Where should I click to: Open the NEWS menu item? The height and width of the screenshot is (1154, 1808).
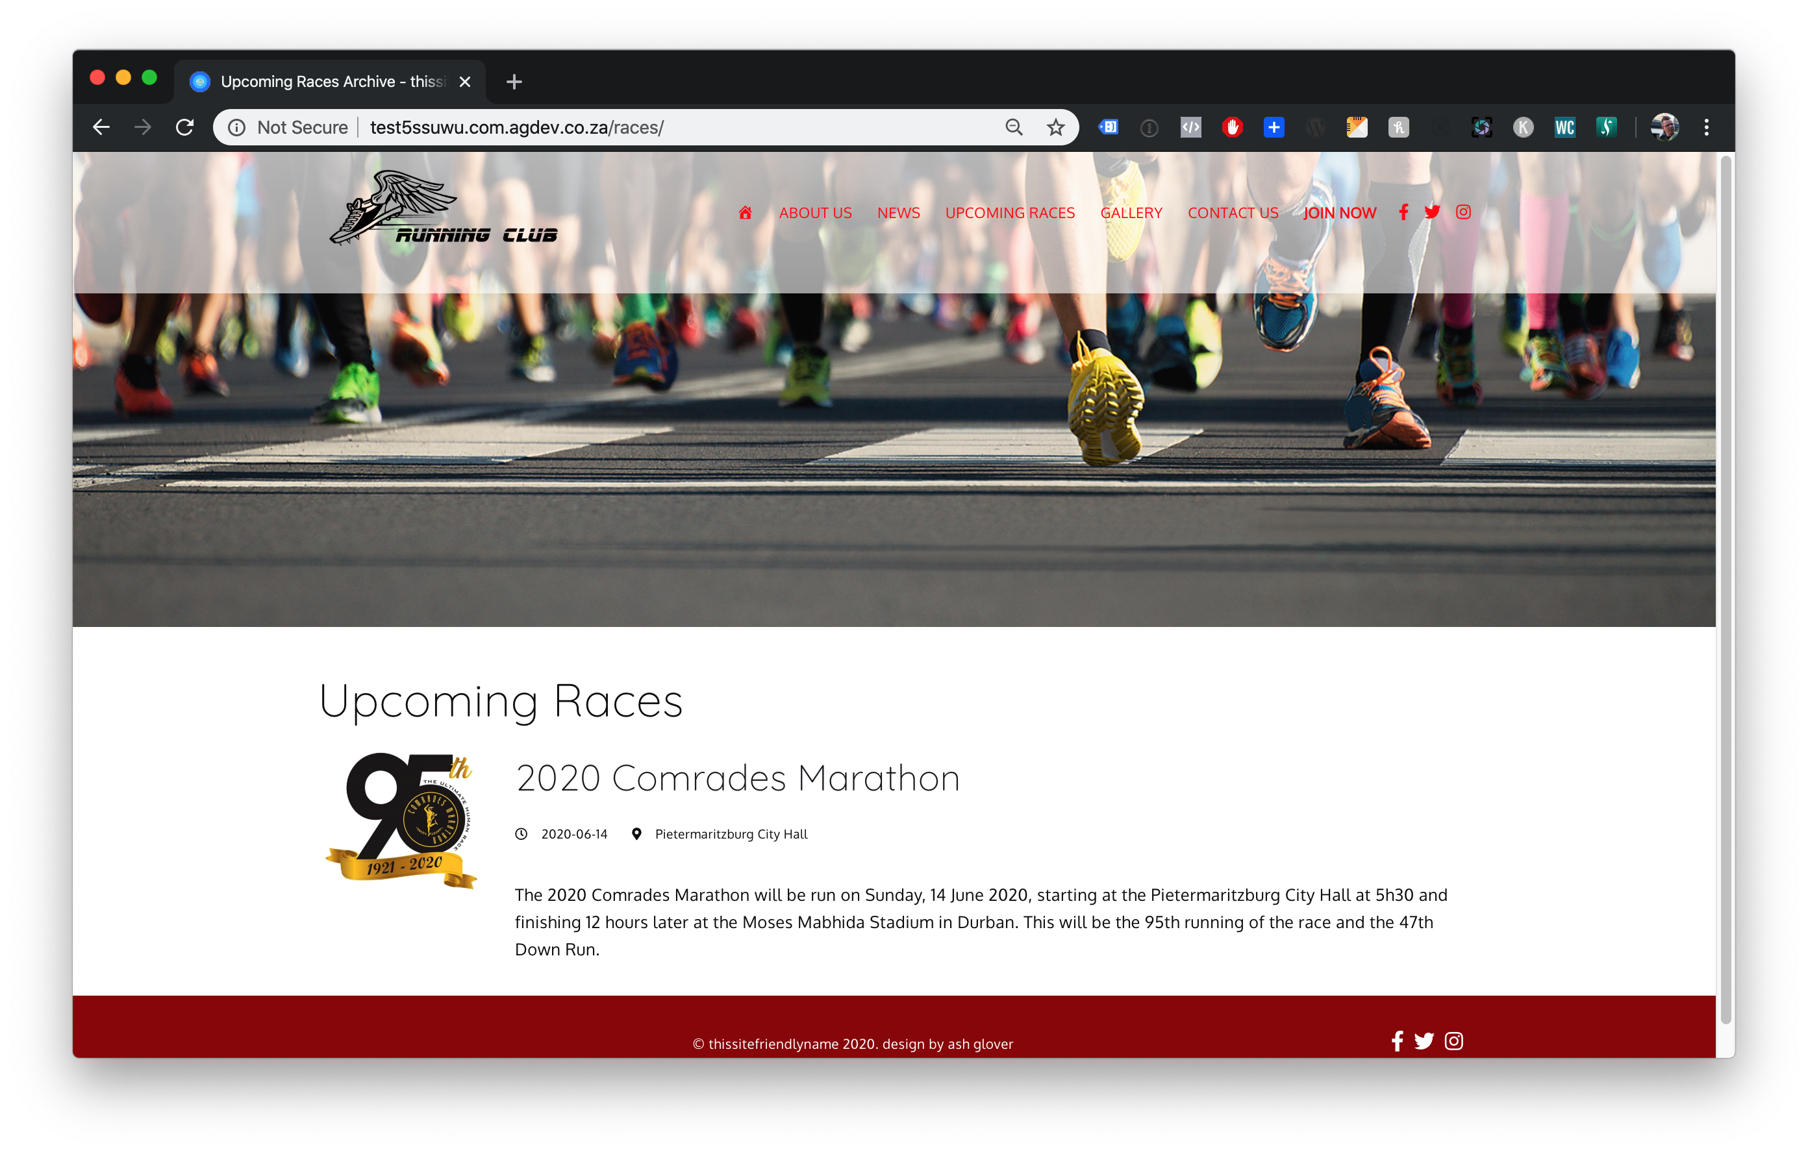(x=899, y=213)
